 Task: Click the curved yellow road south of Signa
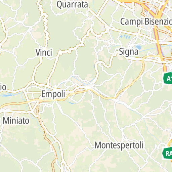(x=134, y=80)
